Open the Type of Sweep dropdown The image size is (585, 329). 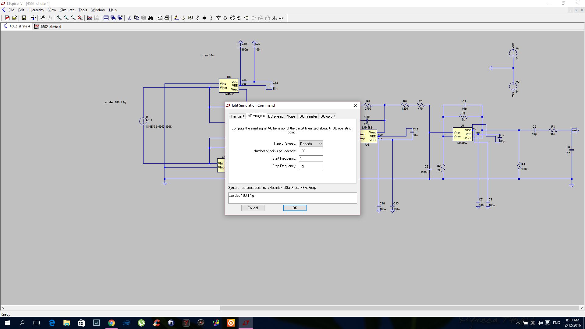(311, 144)
